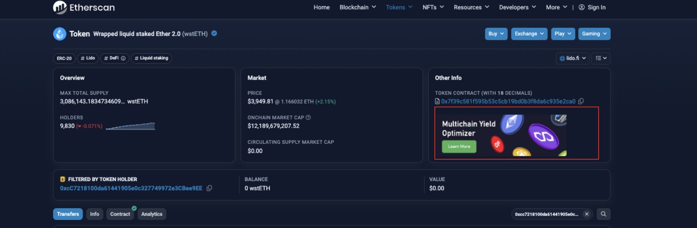Expand the Play dropdown
697x228 pixels.
(563, 34)
